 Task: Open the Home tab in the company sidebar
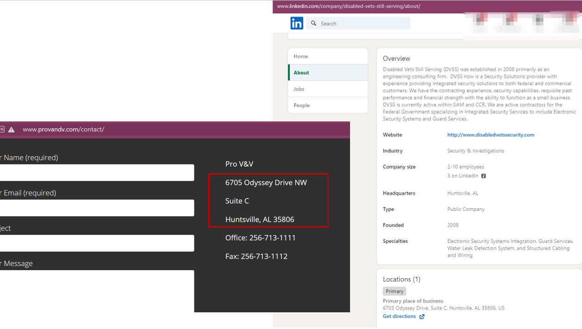pyautogui.click(x=328, y=56)
